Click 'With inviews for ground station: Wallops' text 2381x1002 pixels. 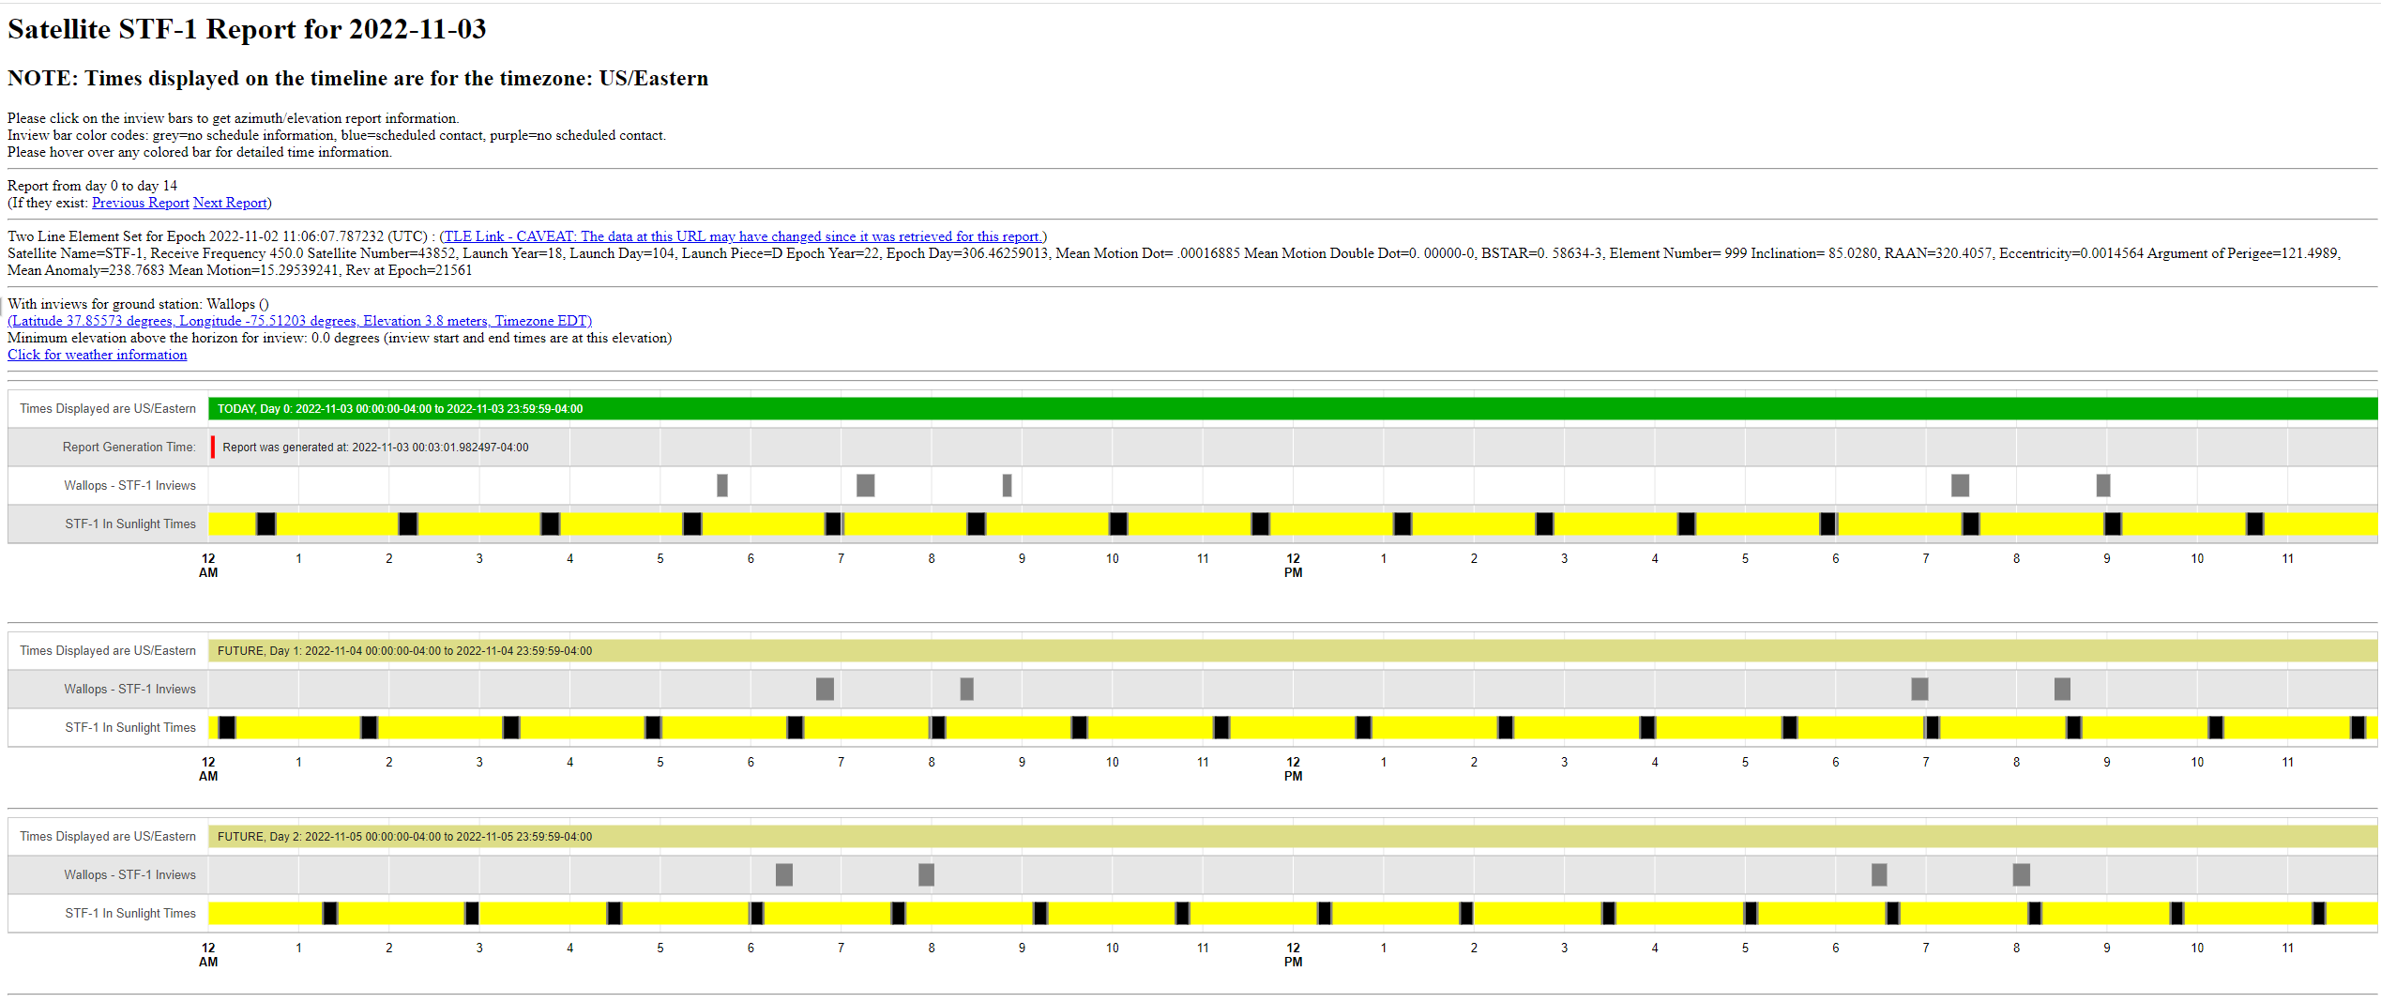point(138,304)
